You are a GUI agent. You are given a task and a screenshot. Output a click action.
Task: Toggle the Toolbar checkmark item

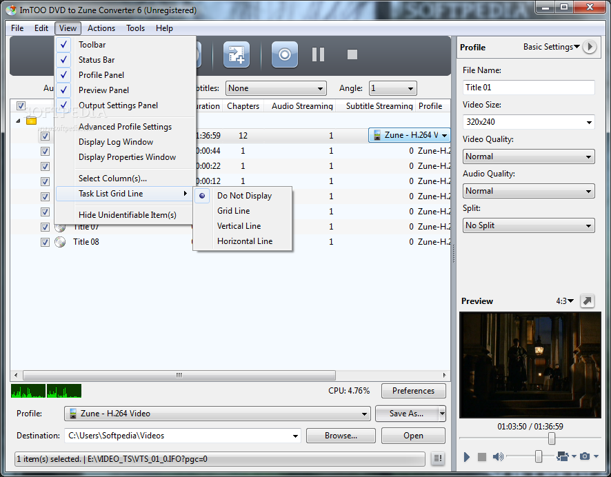click(125, 45)
